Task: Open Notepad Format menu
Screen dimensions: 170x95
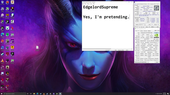Action: (88, 4)
